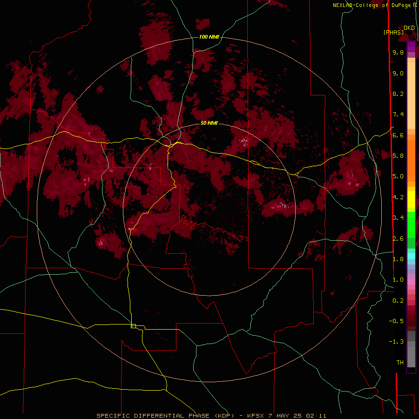Click the yellow segment of the color bar
The image size is (419, 419).
coord(411,199)
